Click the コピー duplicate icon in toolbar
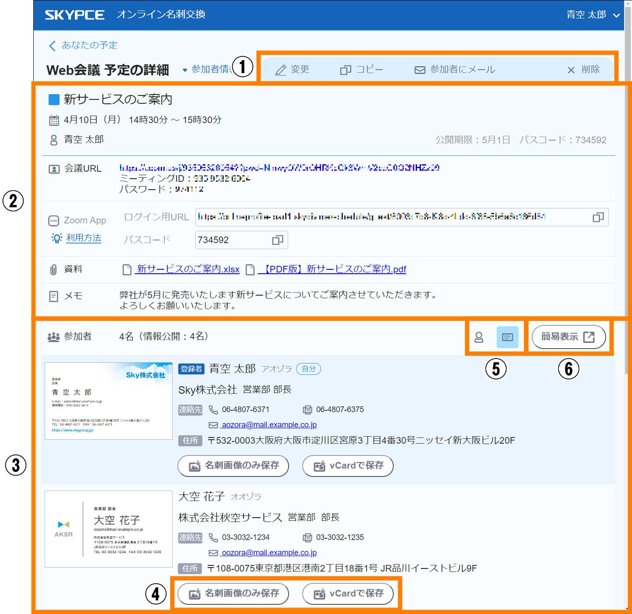The width and height of the screenshot is (632, 614). click(x=346, y=70)
